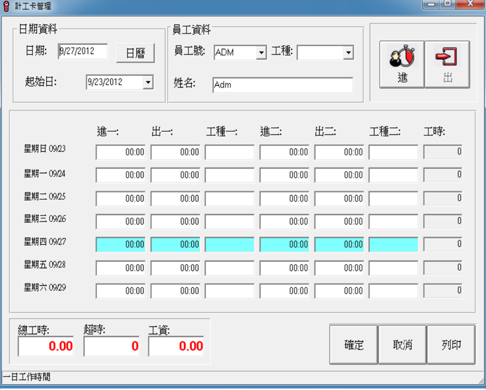
Task: Expand the 員工號 dropdown arrow
Action: click(x=261, y=53)
